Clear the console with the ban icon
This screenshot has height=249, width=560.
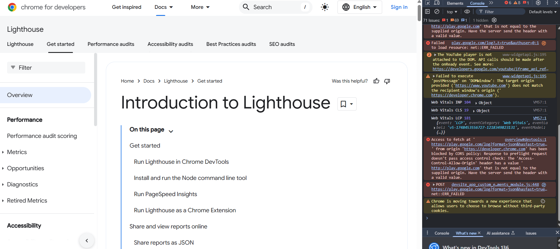(437, 11)
